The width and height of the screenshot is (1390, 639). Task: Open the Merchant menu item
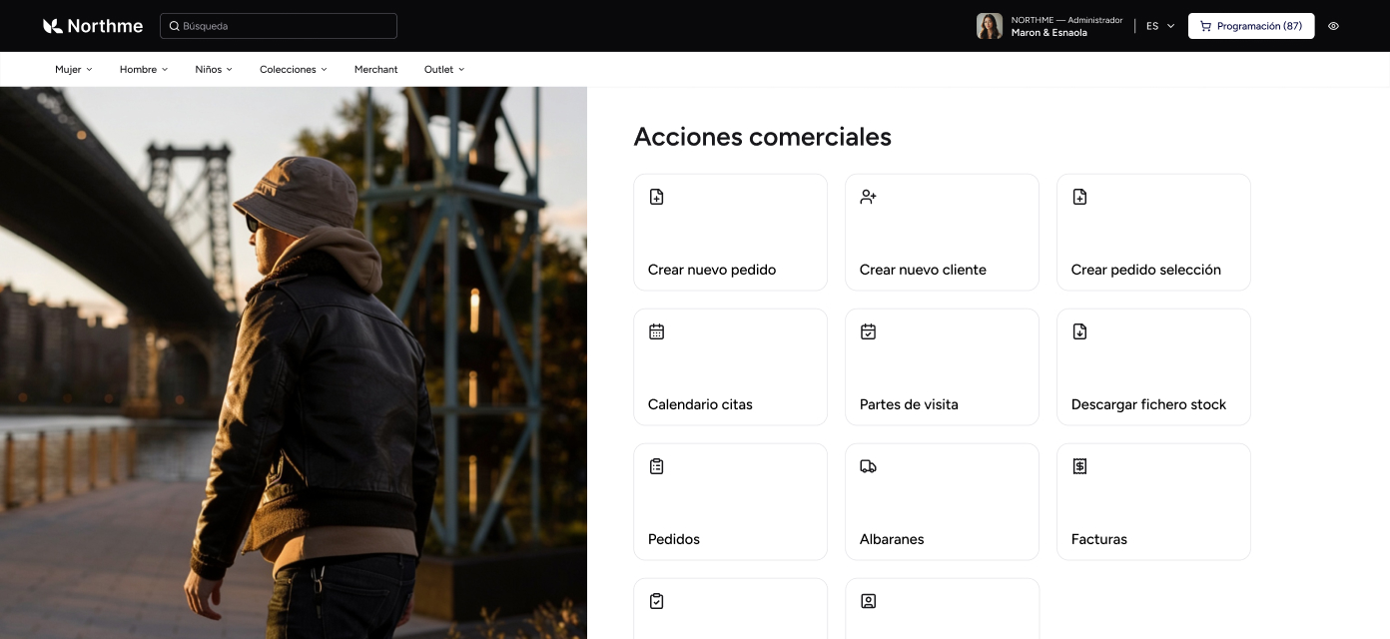pyautogui.click(x=375, y=69)
